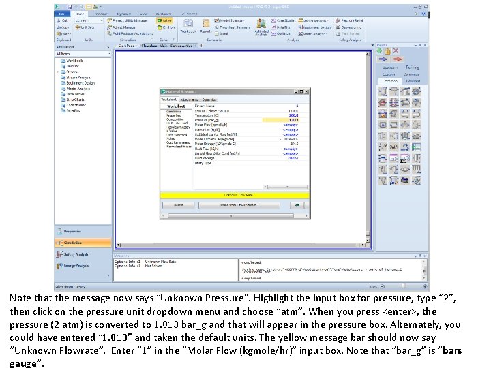491x368 pixels.
Task: Expand the Streams node in navigation tree
Action: click(58, 72)
